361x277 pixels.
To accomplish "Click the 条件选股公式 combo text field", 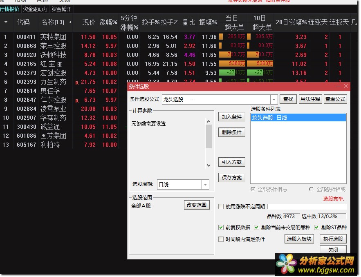I will coord(216,100).
